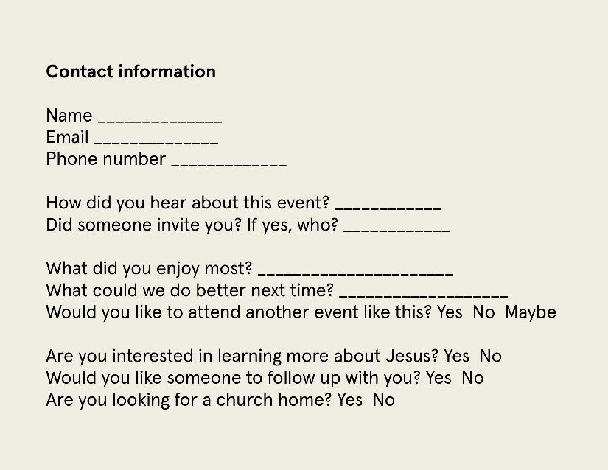This screenshot has height=470, width=608.
Task: Select Yes for learning more about Jesus
Action: 456,357
